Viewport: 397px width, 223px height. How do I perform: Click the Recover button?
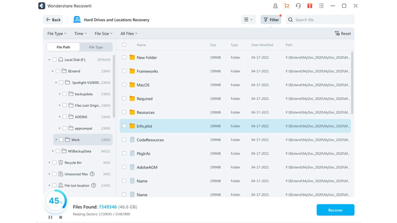[x=335, y=210]
